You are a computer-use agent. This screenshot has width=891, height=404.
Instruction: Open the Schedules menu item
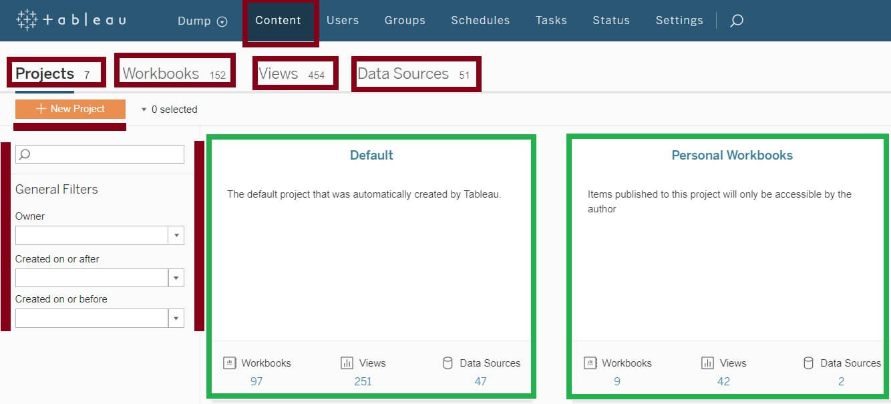(480, 21)
